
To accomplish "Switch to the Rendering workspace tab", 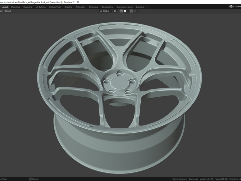I will tap(93, 7).
